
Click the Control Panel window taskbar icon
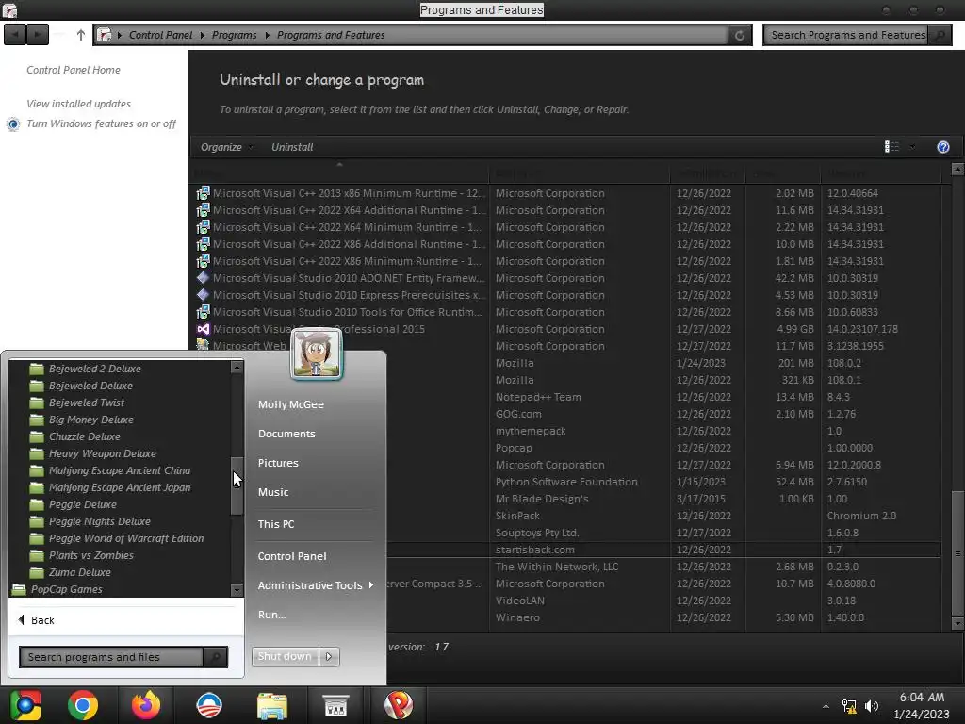[x=335, y=705]
